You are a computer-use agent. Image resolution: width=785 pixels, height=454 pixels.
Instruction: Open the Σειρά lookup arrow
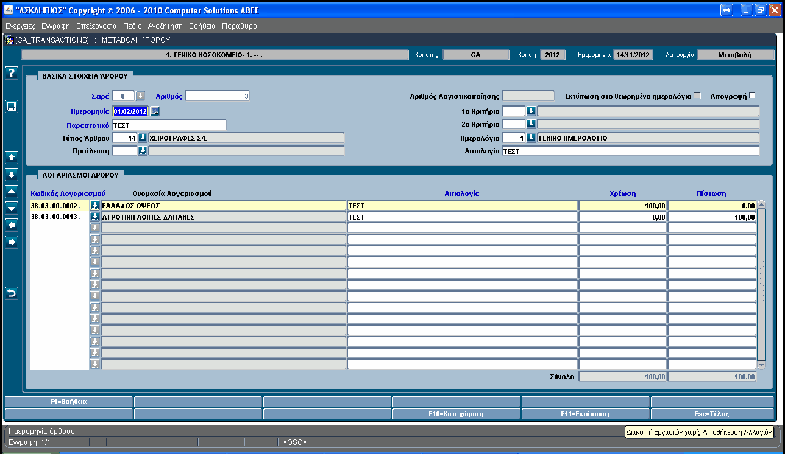click(x=140, y=96)
